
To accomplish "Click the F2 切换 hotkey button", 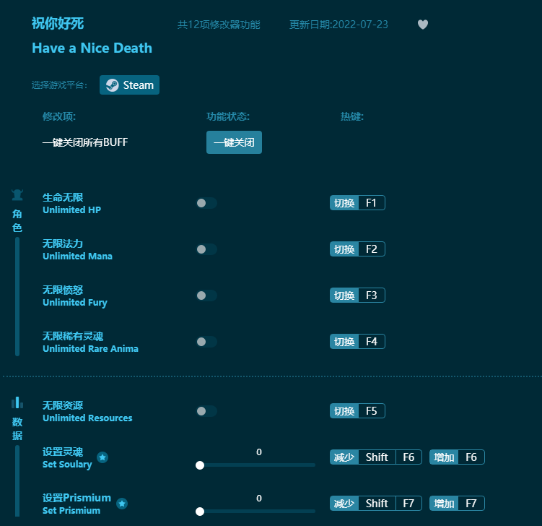I will click(357, 249).
